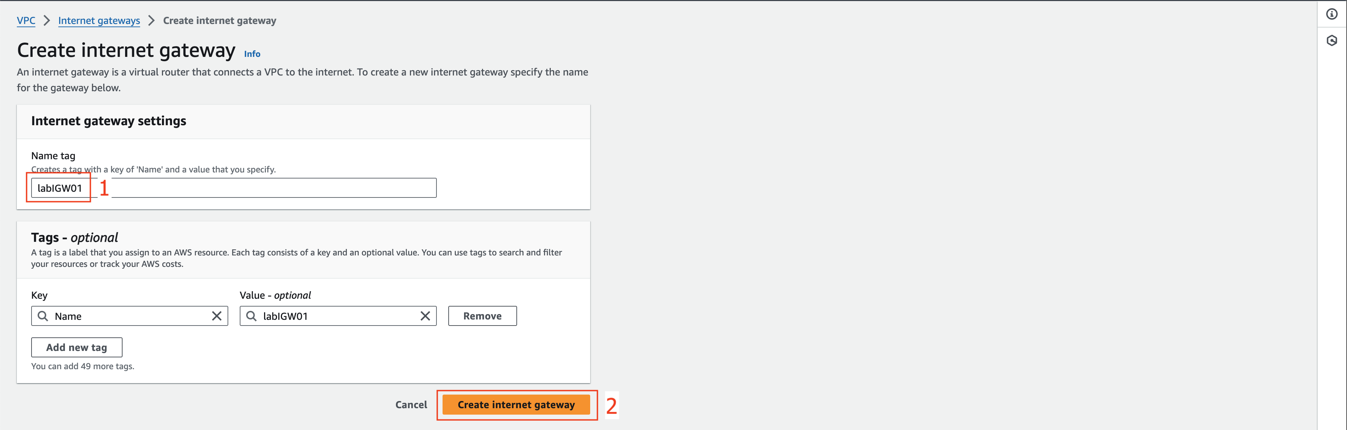Open the info panel icon at top right
1347x430 pixels.
1331,14
